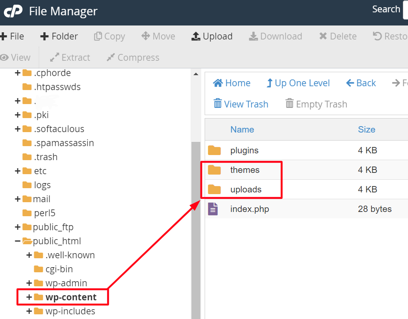
Task: Sort file list by Size column
Action: (x=367, y=130)
